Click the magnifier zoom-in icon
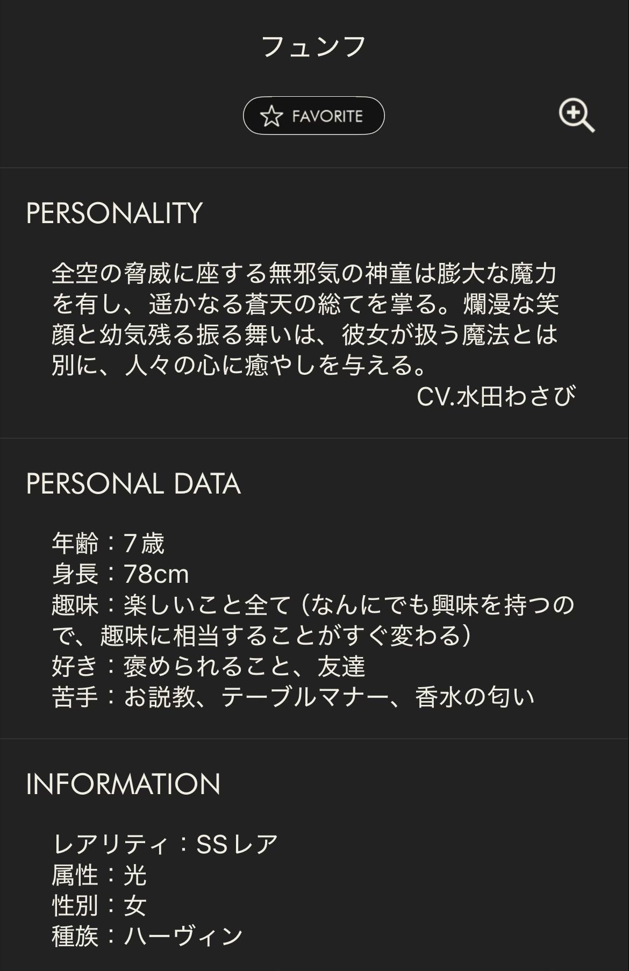This screenshot has height=971, width=629. pos(576,115)
